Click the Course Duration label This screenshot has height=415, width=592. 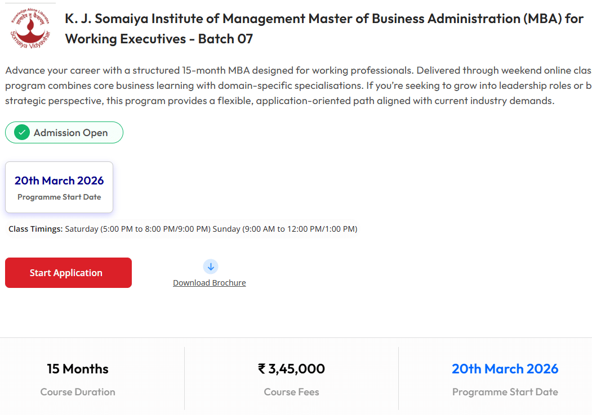coord(78,392)
